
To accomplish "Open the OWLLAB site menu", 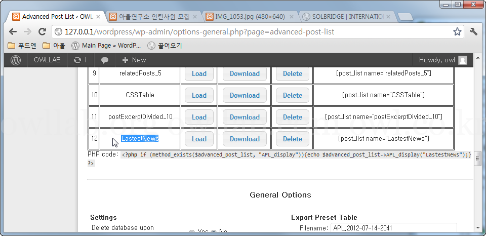I will click(x=47, y=60).
